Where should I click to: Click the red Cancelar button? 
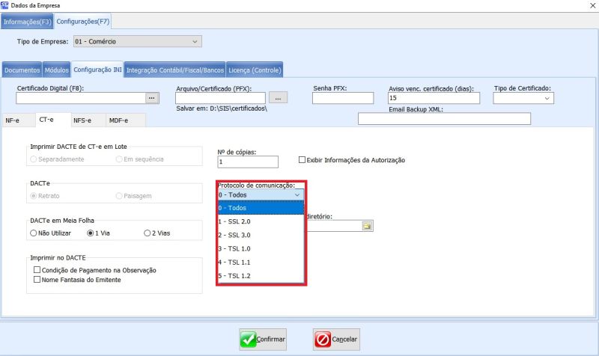tap(336, 339)
